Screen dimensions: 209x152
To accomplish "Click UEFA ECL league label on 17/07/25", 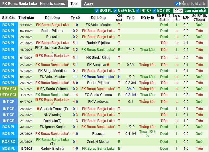I will pos(9,89).
